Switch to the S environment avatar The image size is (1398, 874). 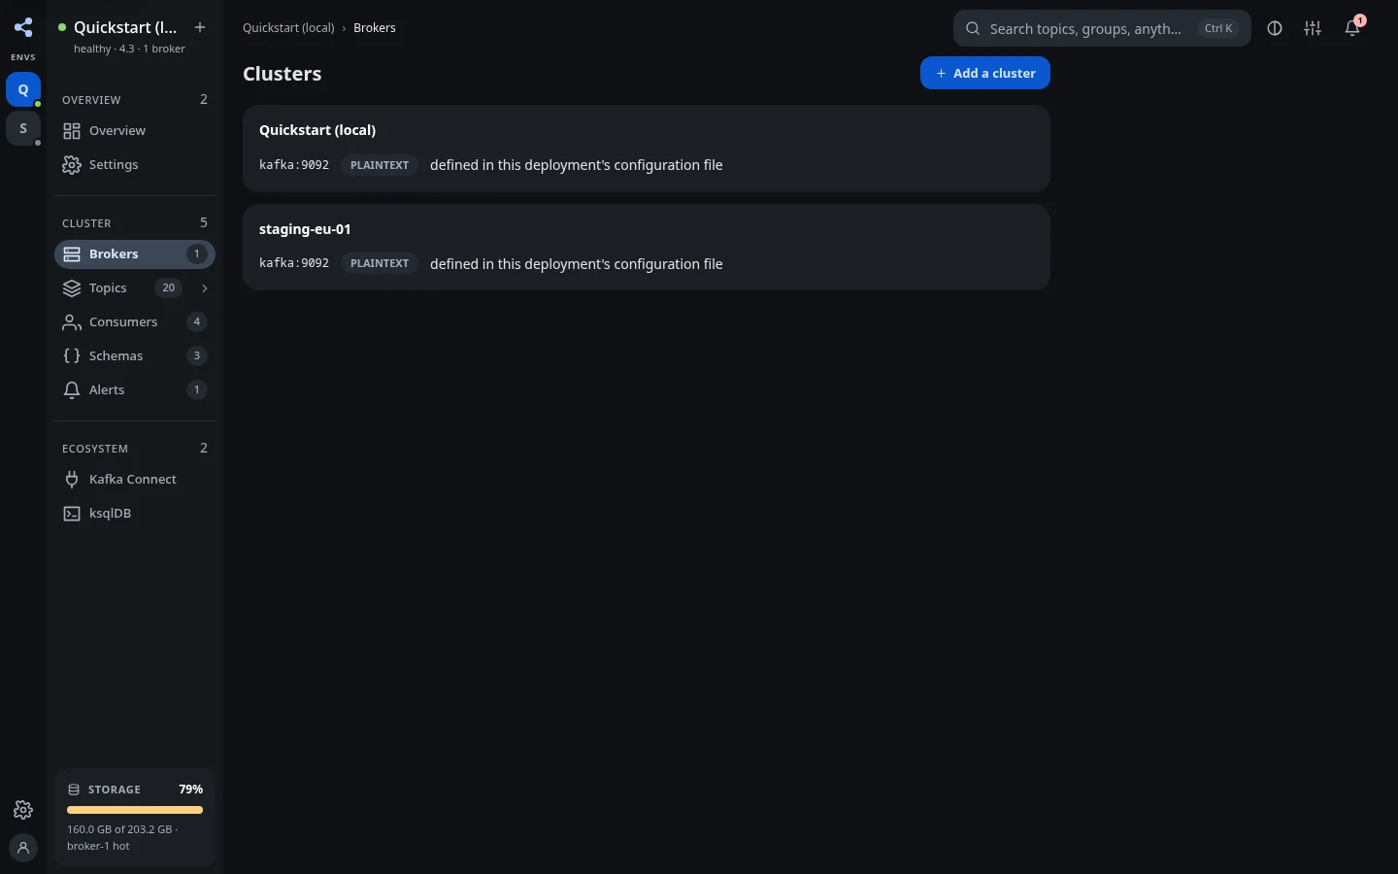coord(23,128)
